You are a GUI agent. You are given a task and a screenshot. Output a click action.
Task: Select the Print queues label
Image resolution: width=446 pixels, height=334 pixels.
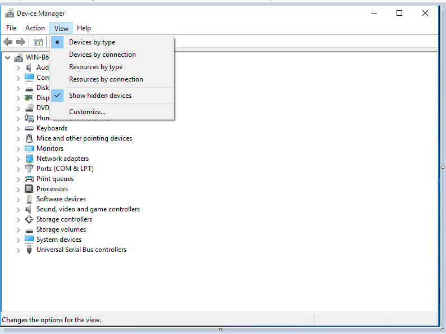pos(55,179)
